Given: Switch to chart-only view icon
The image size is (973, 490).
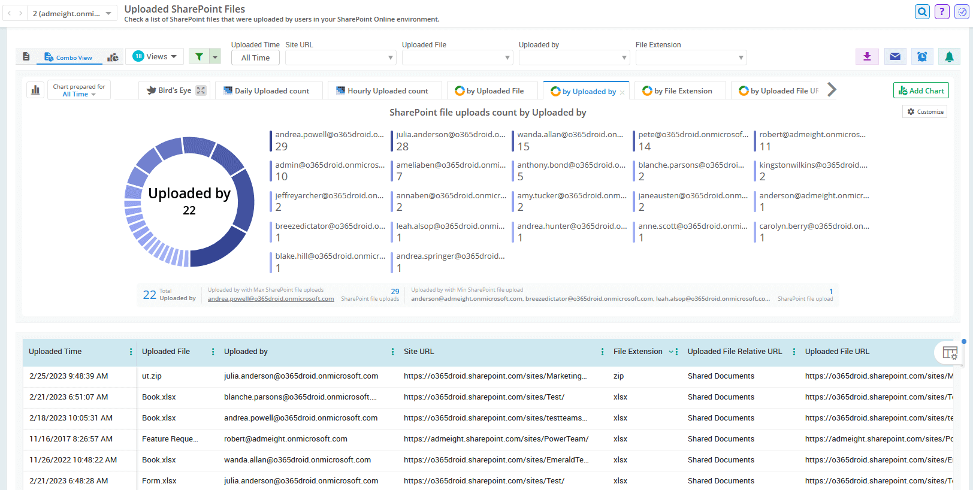Looking at the screenshot, I should [113, 57].
